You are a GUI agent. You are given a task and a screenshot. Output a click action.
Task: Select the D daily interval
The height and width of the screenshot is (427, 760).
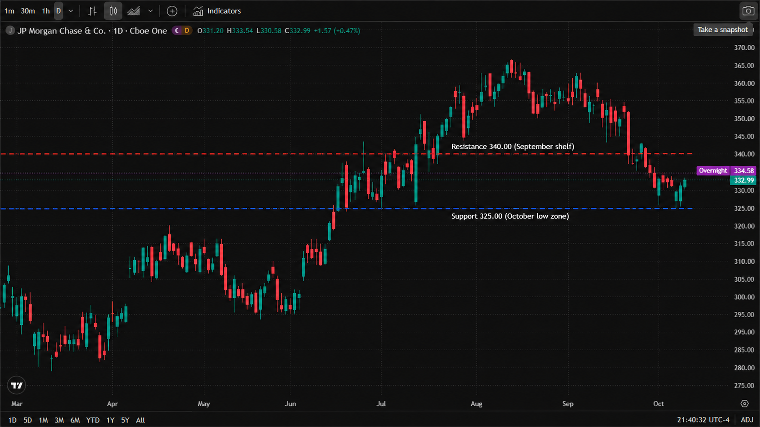pyautogui.click(x=59, y=11)
